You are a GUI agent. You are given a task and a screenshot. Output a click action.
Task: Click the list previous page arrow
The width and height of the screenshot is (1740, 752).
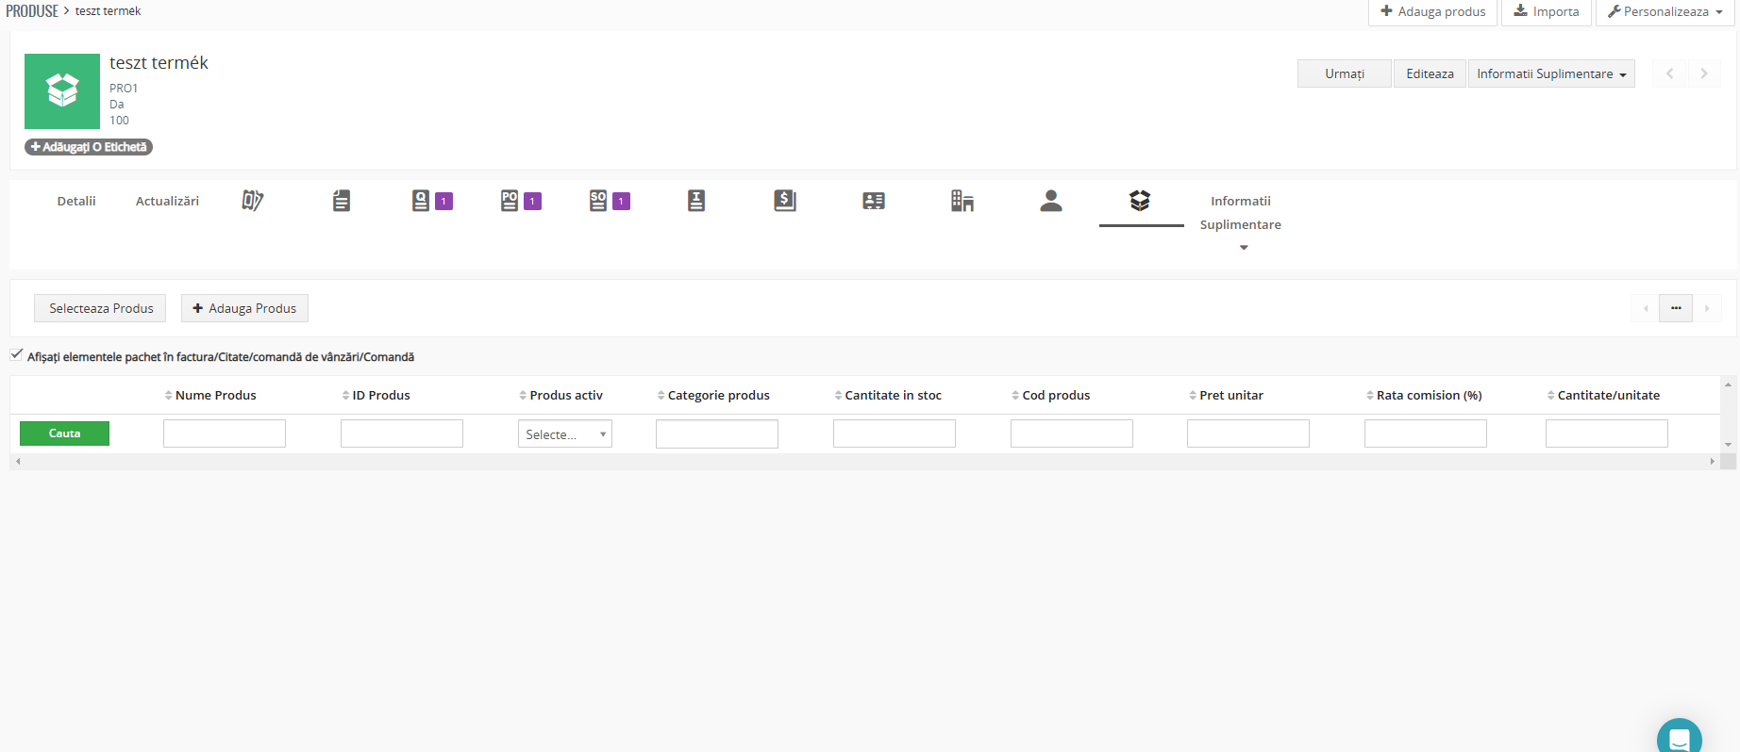pos(1646,308)
